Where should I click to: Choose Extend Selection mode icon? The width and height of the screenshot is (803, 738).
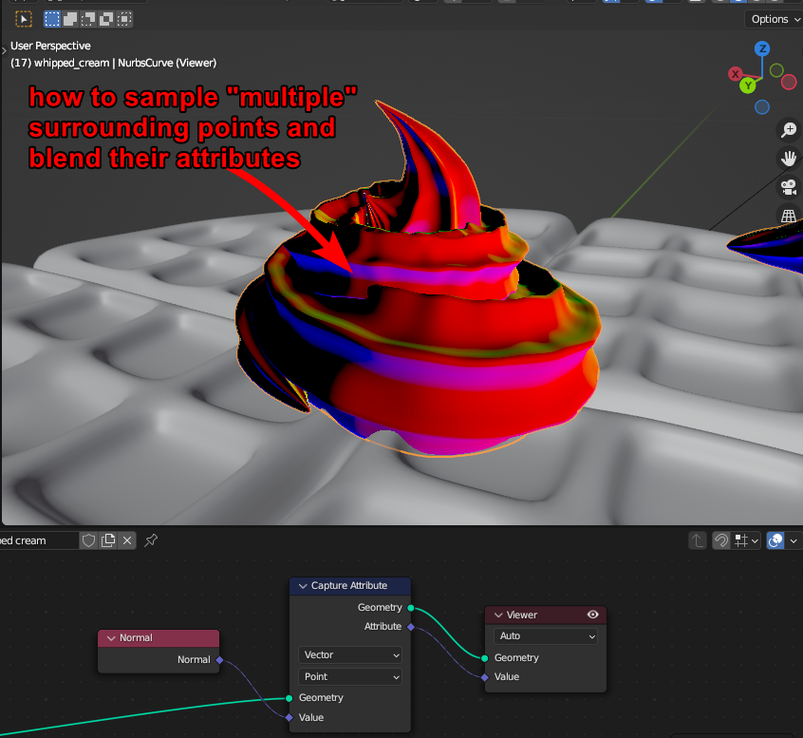tap(70, 20)
